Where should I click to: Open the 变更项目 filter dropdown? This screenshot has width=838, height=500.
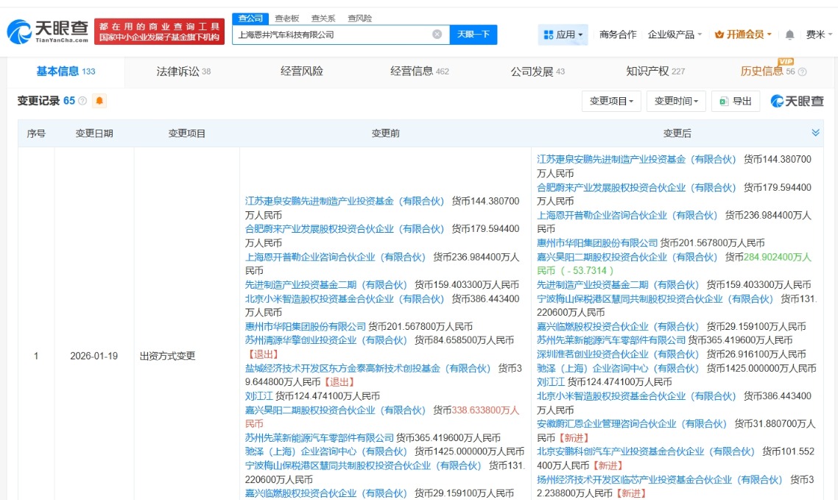click(x=611, y=101)
